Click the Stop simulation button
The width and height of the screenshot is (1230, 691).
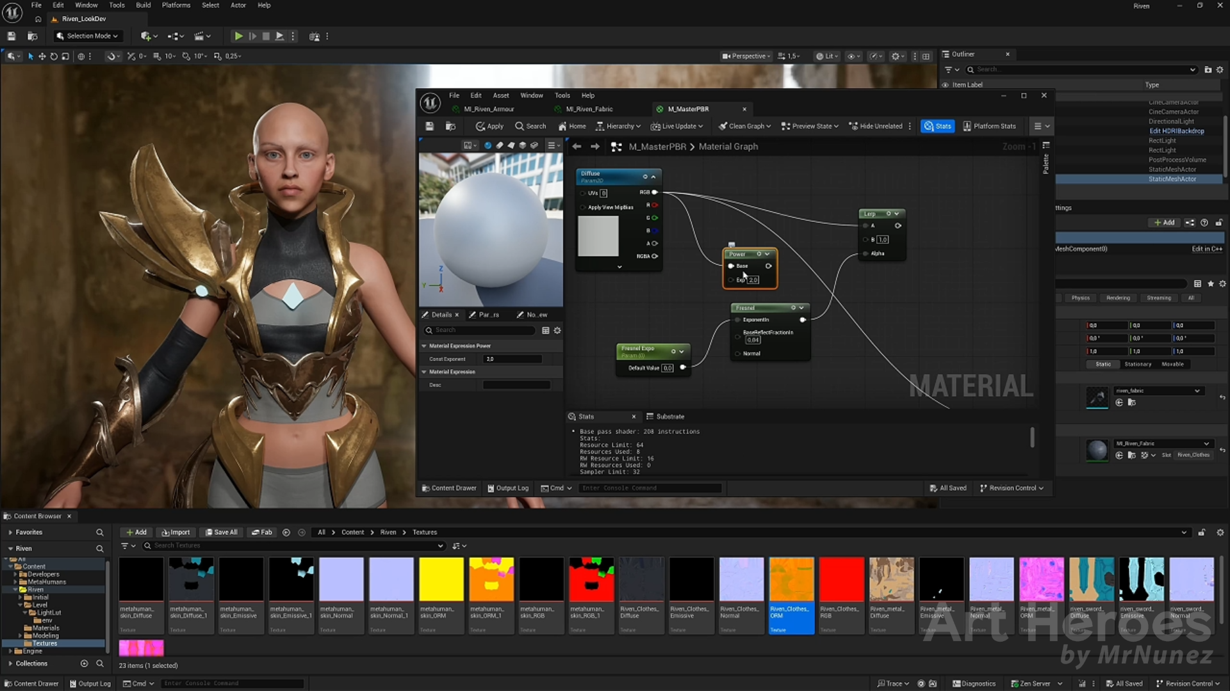[x=266, y=36]
